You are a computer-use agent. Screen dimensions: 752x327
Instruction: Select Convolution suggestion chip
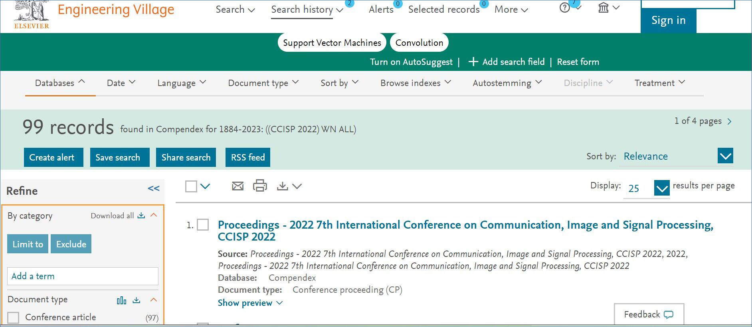419,43
